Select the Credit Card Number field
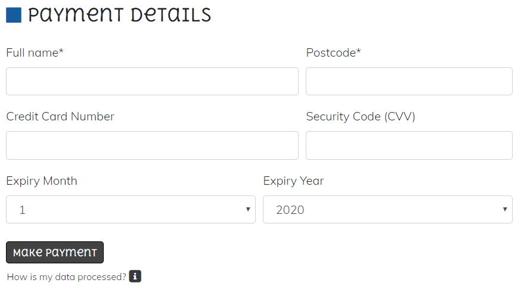Image resolution: width=521 pixels, height=289 pixels. click(152, 145)
